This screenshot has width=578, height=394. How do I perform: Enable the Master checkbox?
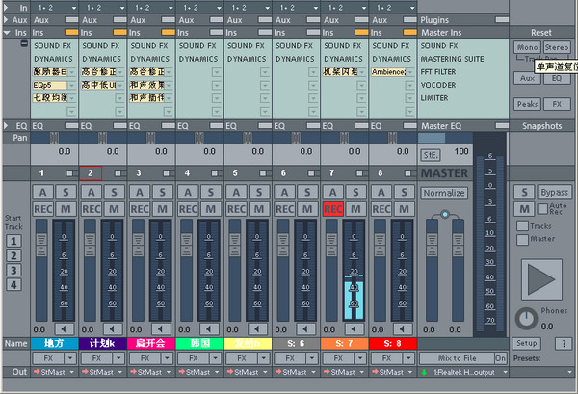coord(520,239)
